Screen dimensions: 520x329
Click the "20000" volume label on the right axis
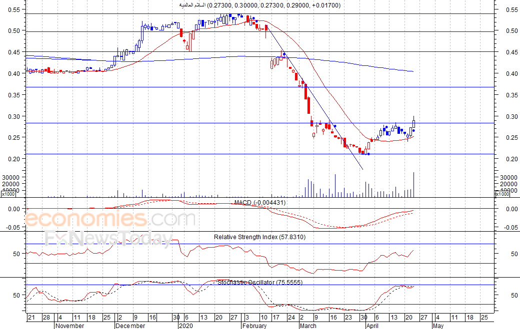[508, 184]
